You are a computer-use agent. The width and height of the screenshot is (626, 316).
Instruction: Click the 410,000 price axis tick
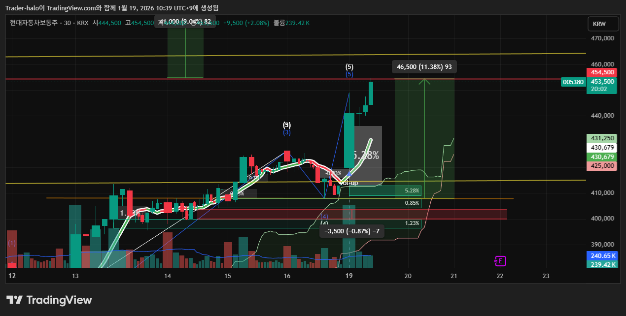[602, 193]
